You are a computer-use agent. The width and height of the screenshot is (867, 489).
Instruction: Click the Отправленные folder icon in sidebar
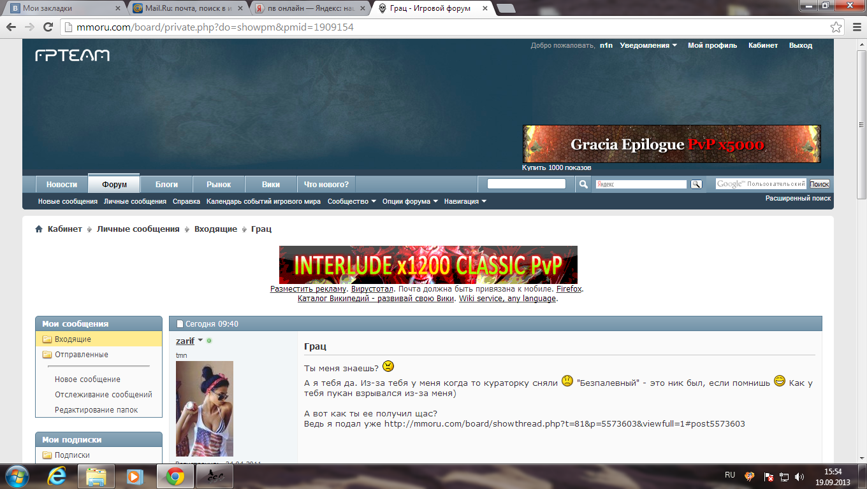[x=47, y=355]
